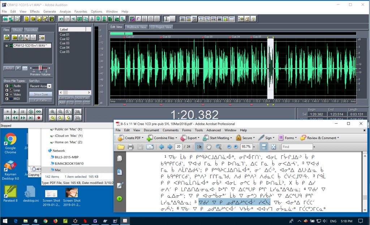Click the Play button in Audition transport
This screenshot has height=225, width=370.
click(15, 111)
